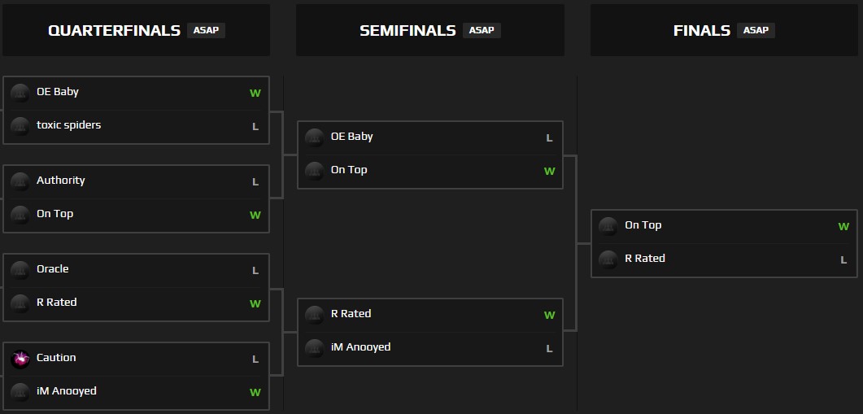Click toxic spiders' team avatar icon
The width and height of the screenshot is (863, 414).
click(x=20, y=126)
